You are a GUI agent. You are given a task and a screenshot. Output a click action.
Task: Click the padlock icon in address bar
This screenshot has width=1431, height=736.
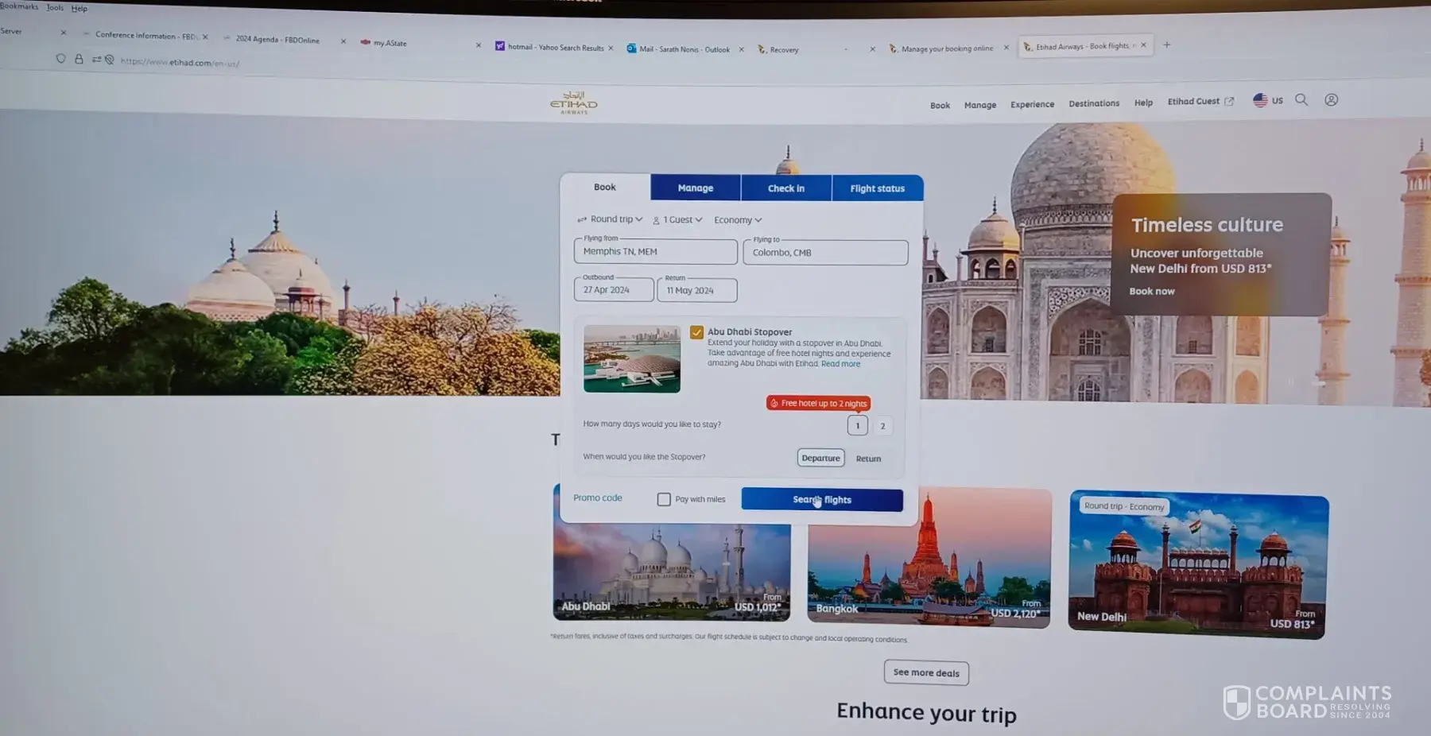(79, 59)
